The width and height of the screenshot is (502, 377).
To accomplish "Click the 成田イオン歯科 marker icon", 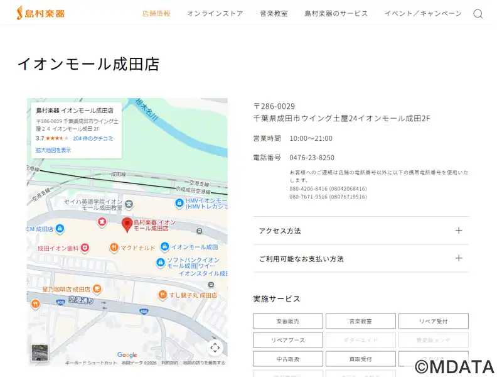I will pyautogui.click(x=85, y=248).
